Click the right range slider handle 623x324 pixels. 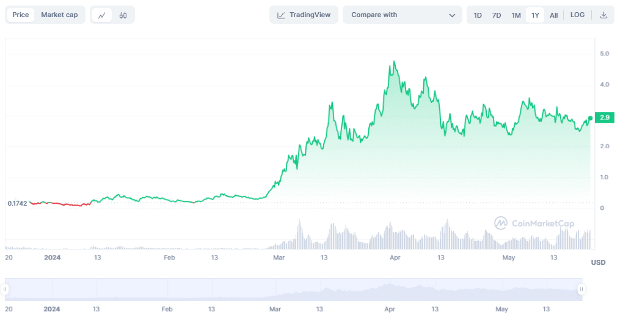point(581,289)
